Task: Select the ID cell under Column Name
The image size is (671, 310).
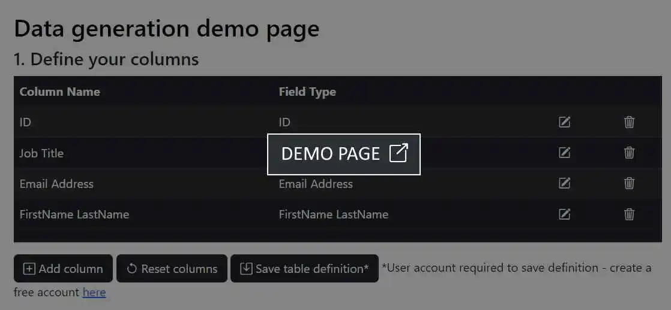Action: 25,122
